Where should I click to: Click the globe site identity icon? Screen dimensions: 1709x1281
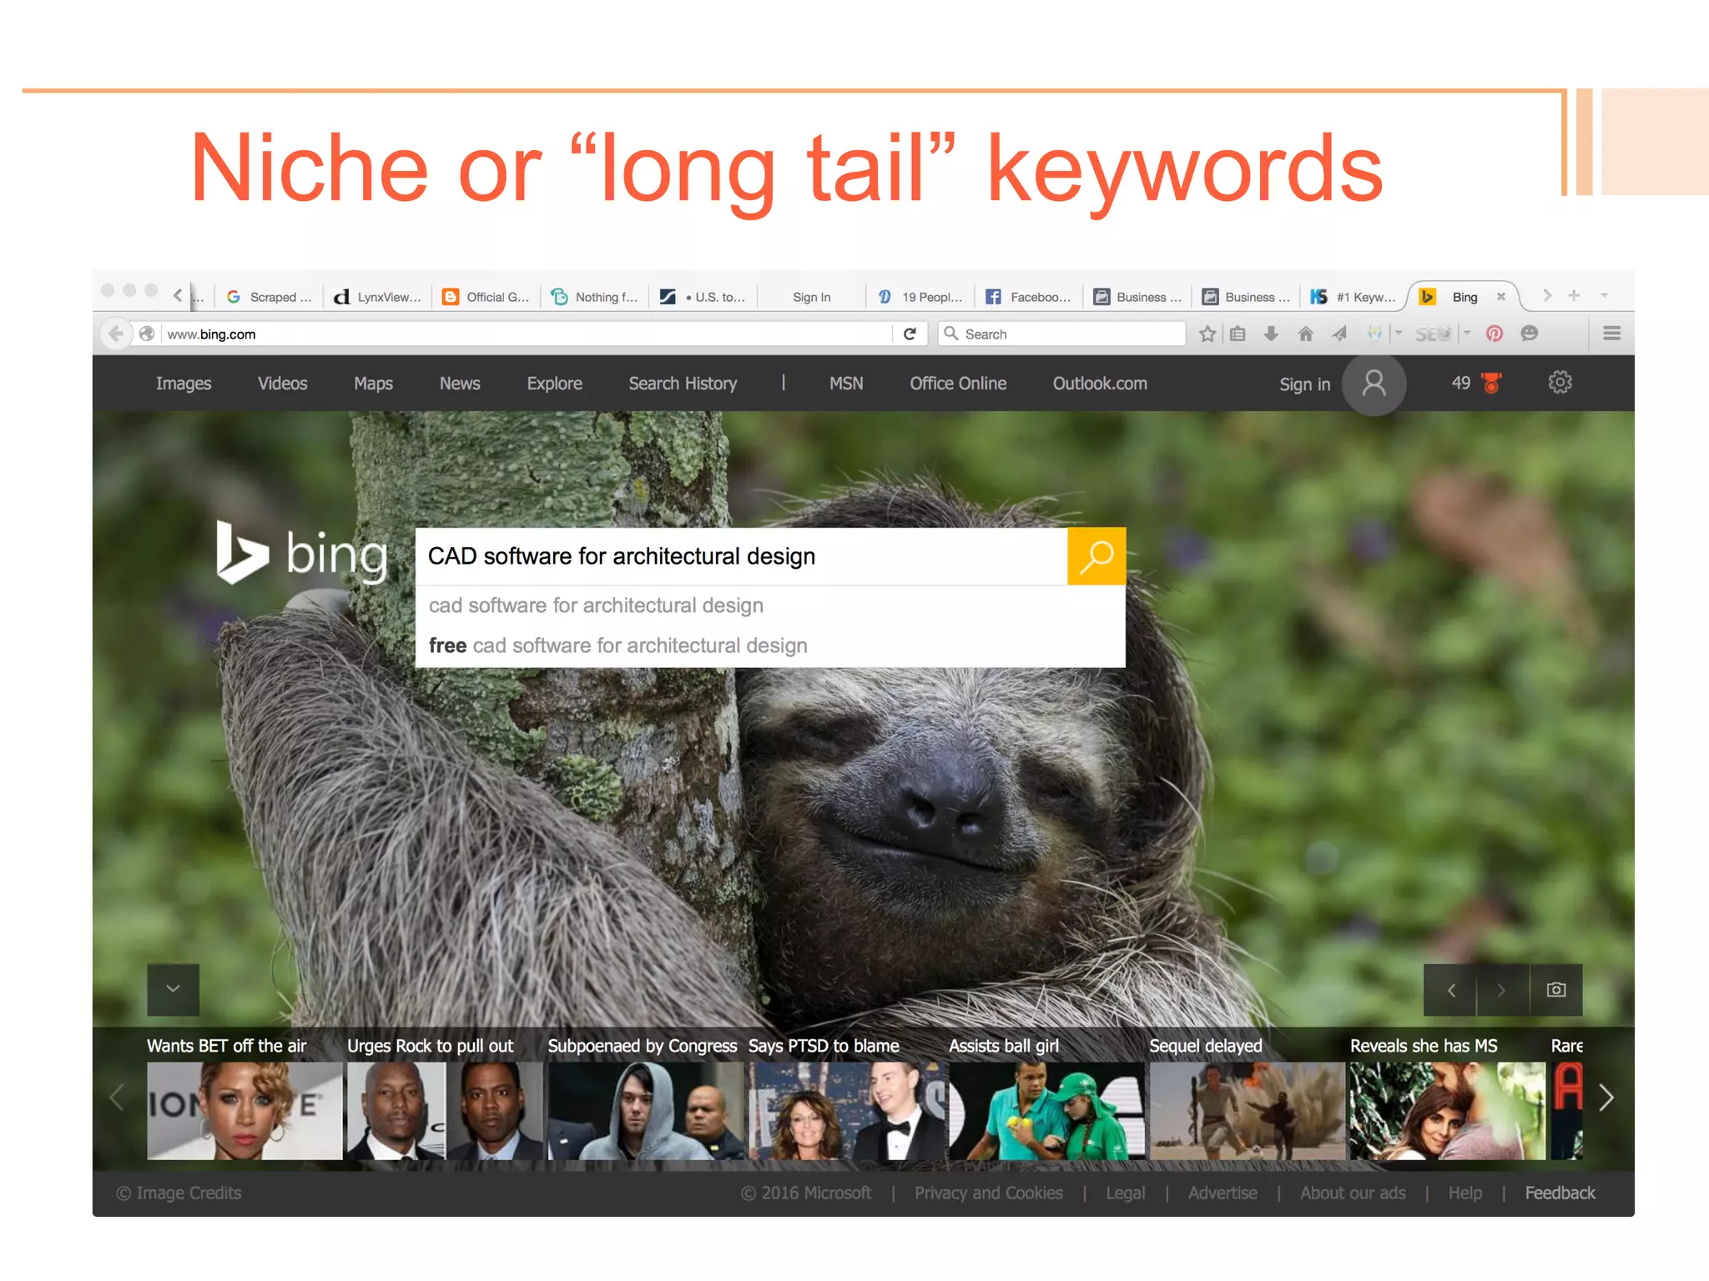[x=147, y=334]
